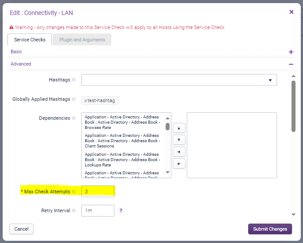The height and width of the screenshot is (243, 303).
Task: Click the purple question mark by Retry Interval
Action: coord(121,210)
